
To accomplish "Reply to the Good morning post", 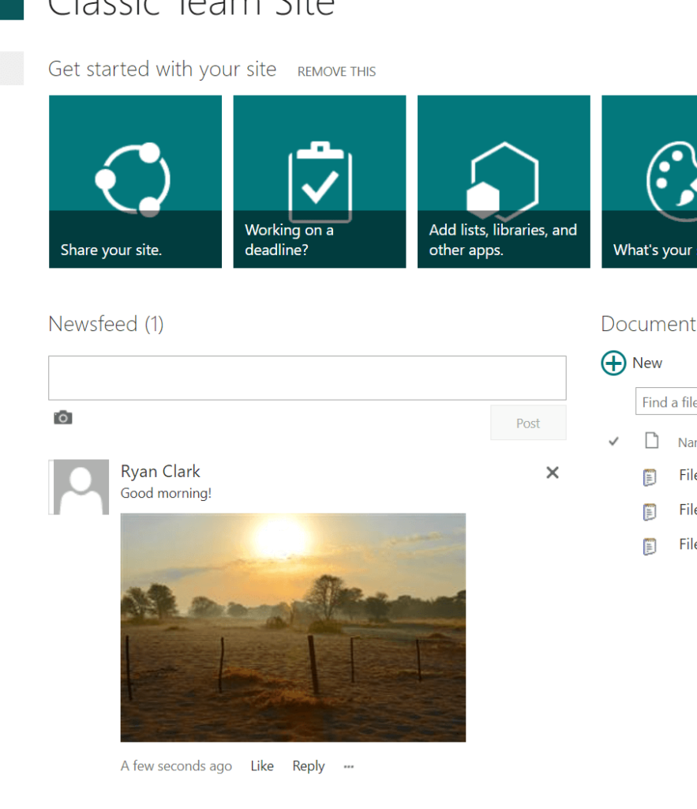I will tap(309, 766).
